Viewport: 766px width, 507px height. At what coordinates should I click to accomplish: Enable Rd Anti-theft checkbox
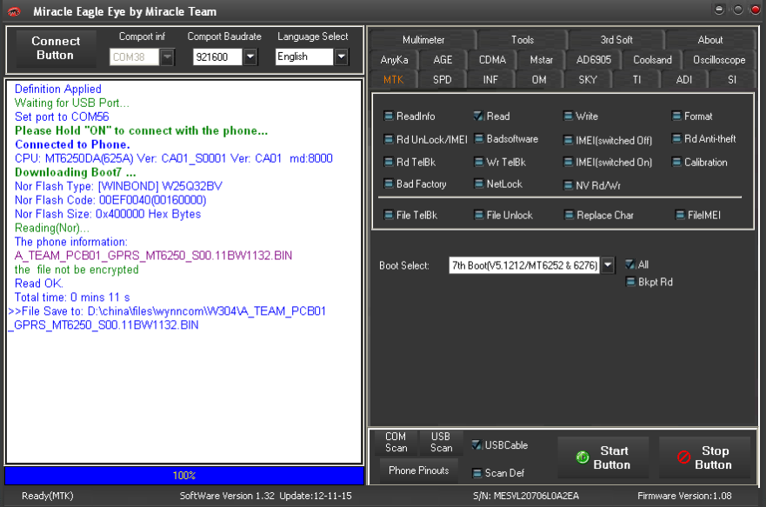(676, 139)
